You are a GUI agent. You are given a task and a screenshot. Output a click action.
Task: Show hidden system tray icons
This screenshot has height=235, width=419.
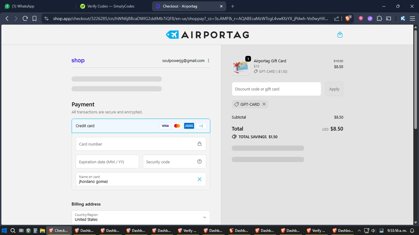(359, 231)
